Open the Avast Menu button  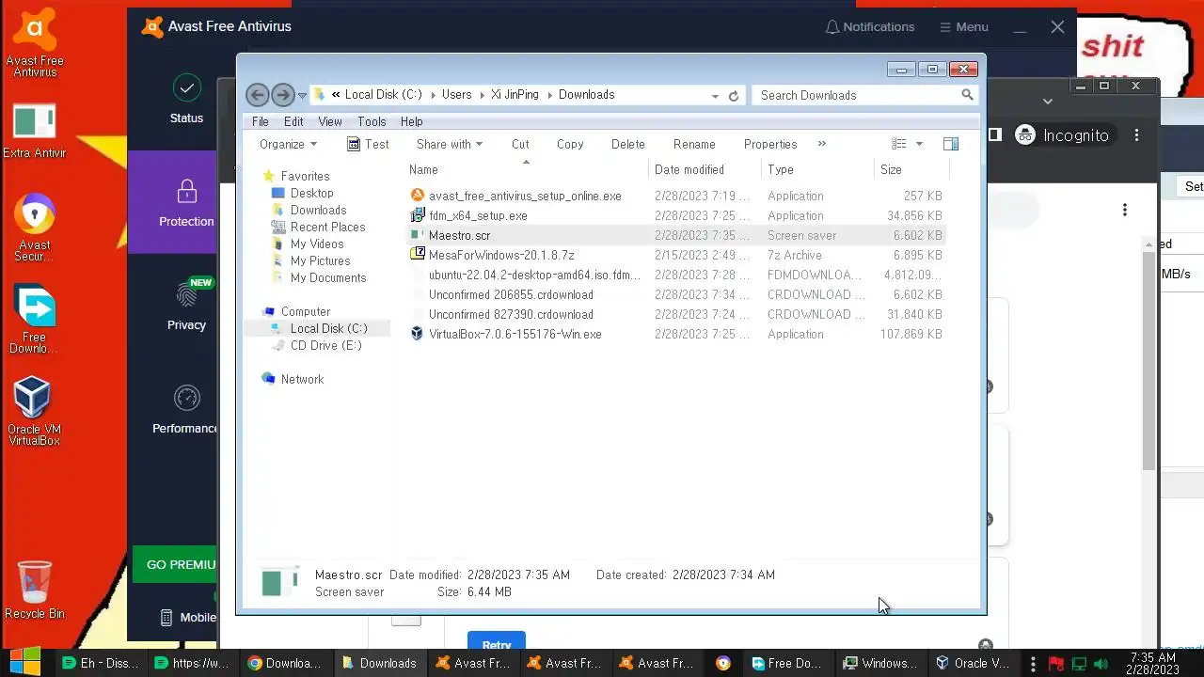[963, 27]
